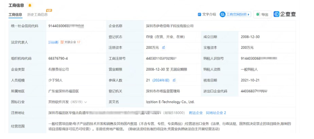Open the 附近企业 link
The width and height of the screenshot is (314, 139).
tap(196, 113)
